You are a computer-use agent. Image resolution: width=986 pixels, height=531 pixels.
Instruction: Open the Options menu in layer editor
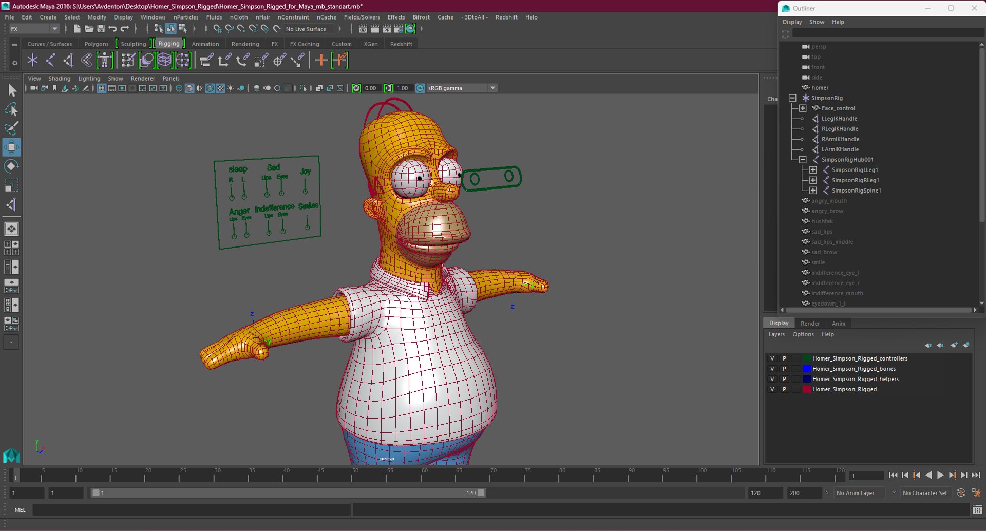click(803, 334)
